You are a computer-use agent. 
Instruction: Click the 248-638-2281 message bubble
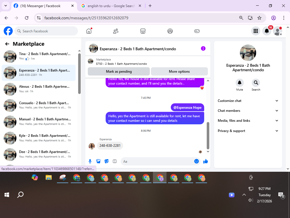[x=110, y=146]
